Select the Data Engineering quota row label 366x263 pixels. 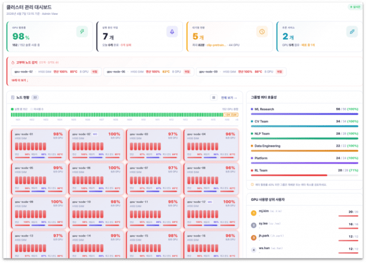pos(267,146)
